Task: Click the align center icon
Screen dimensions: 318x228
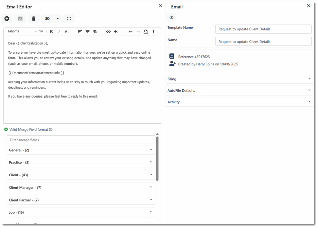Action: click(87, 32)
